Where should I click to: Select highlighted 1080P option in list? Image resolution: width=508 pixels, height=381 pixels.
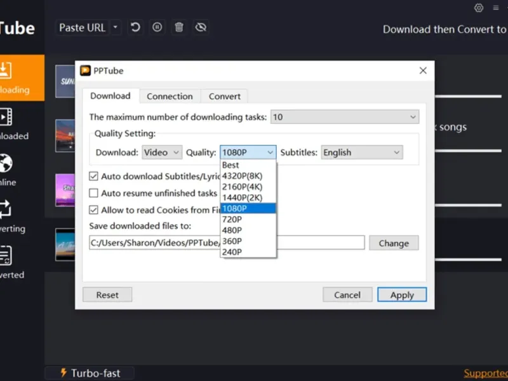pyautogui.click(x=248, y=208)
